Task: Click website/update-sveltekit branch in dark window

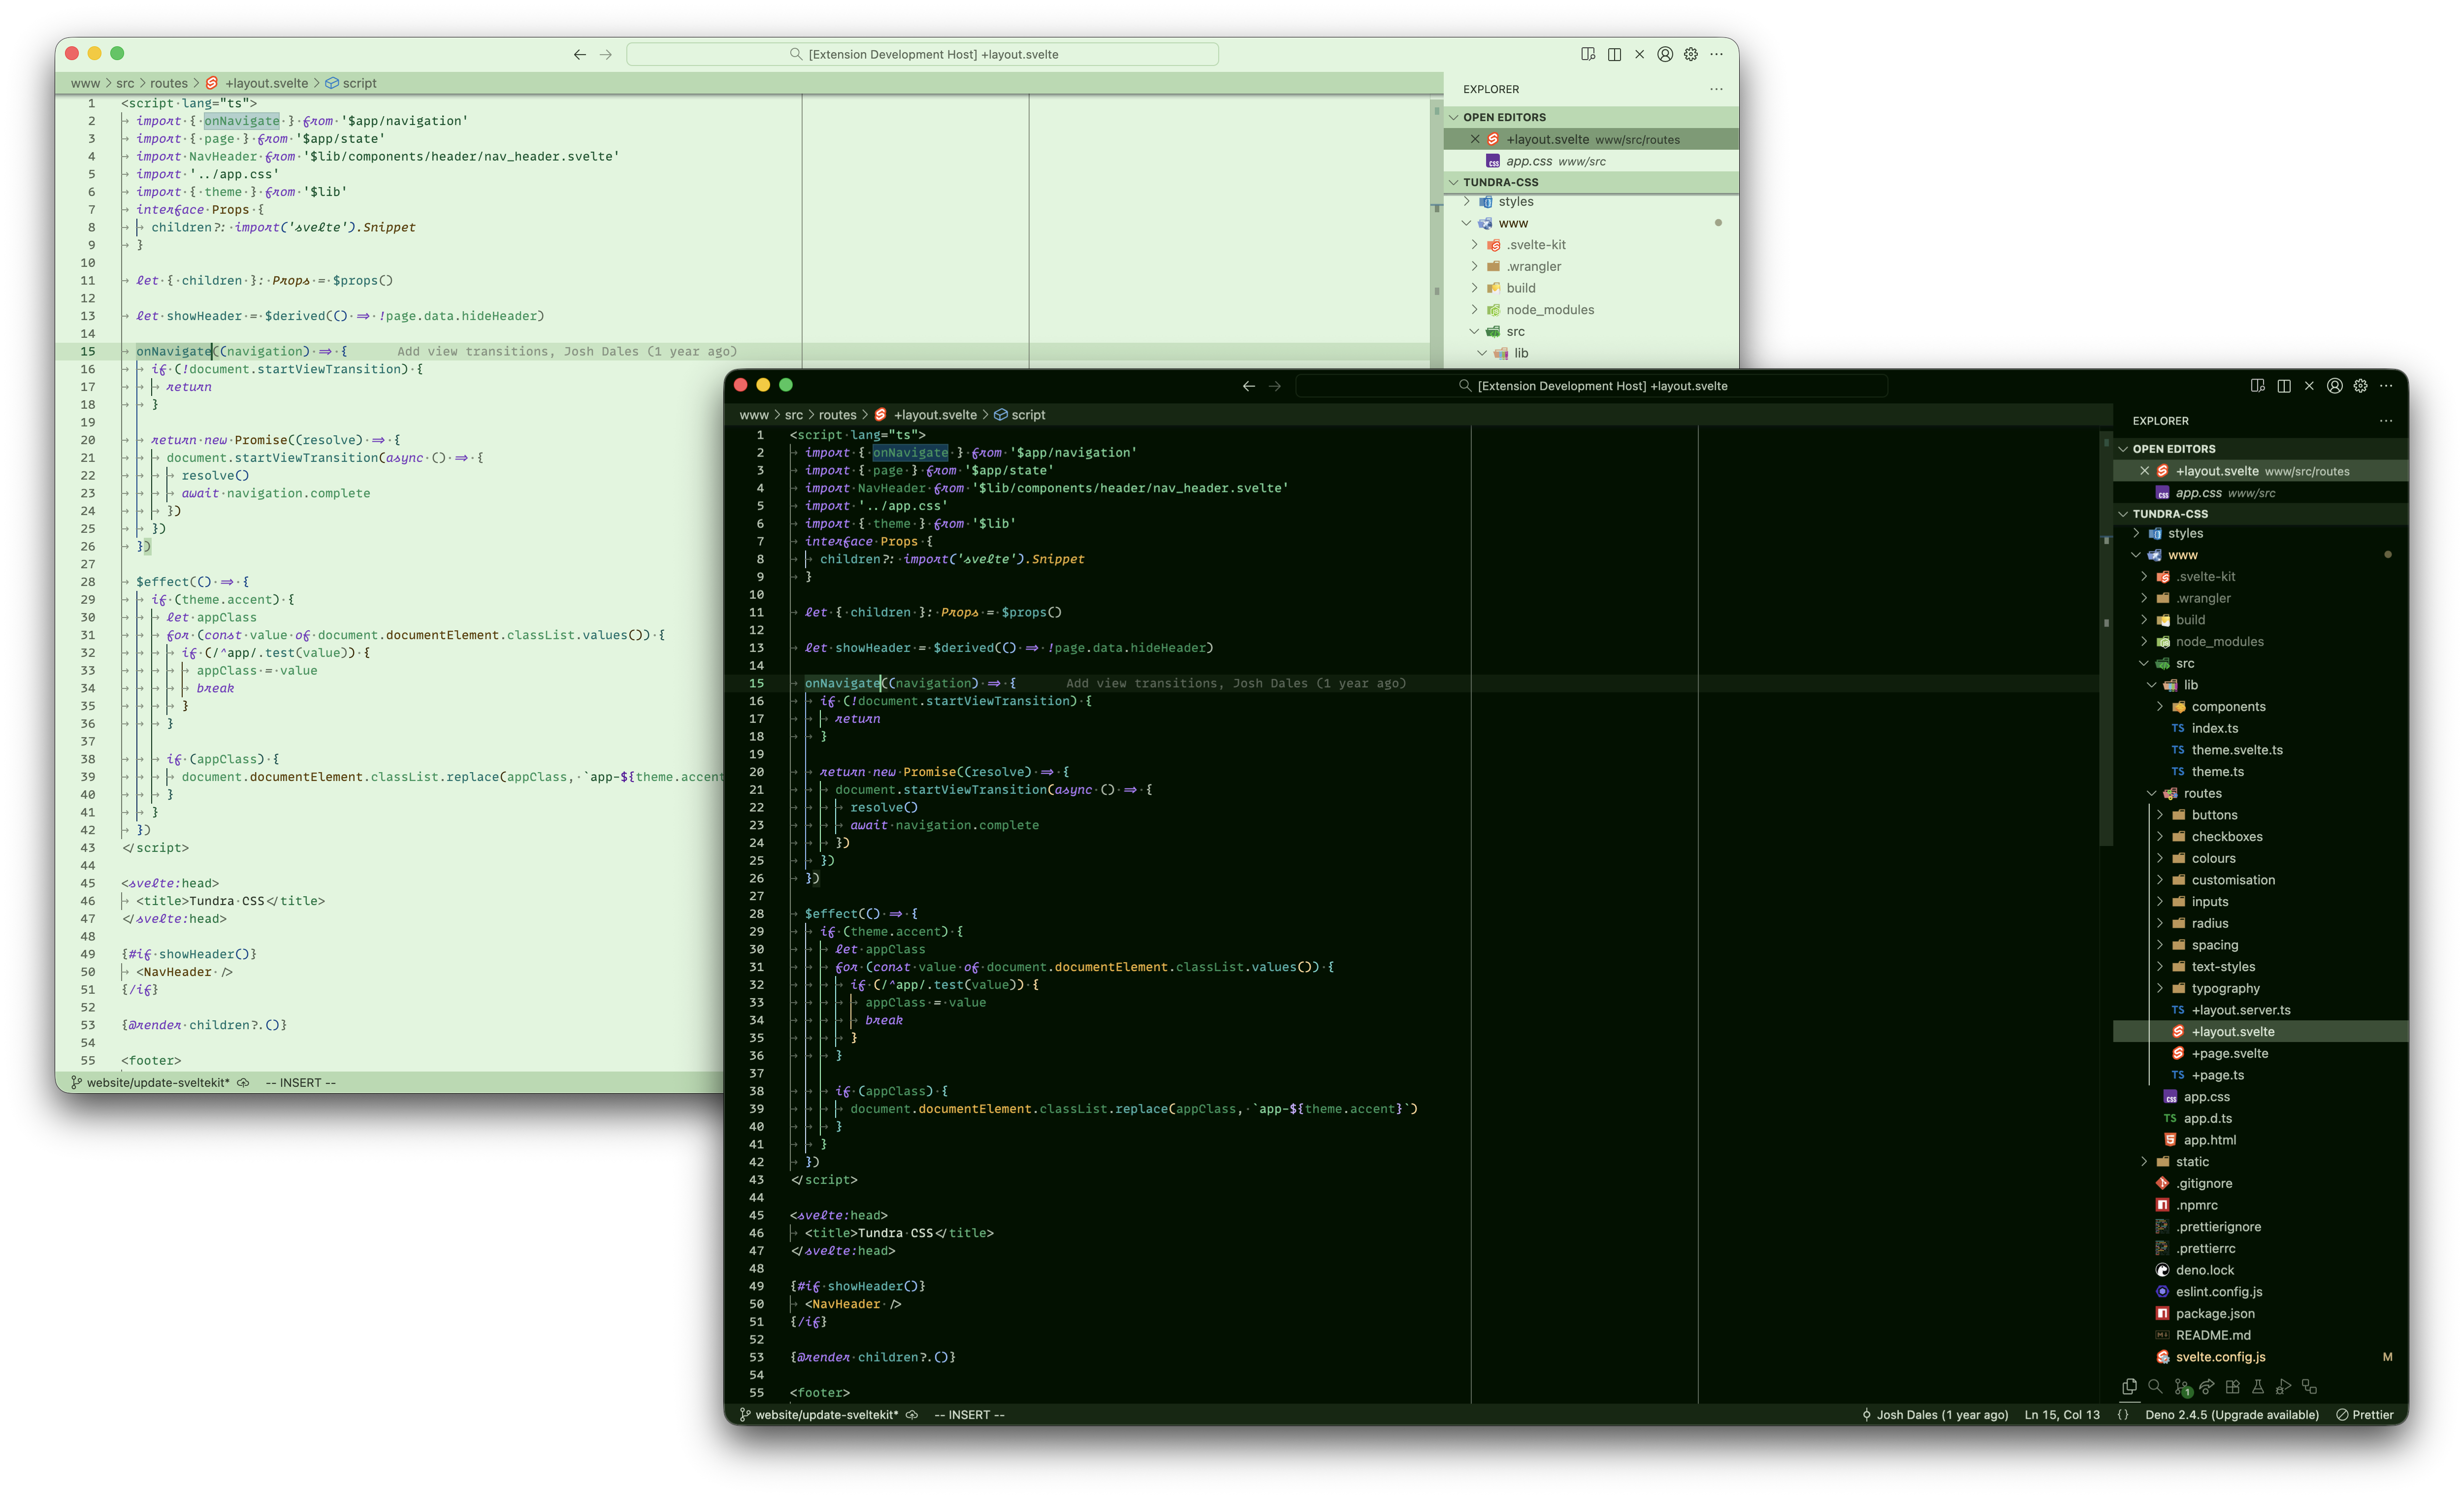Action: (x=818, y=1414)
